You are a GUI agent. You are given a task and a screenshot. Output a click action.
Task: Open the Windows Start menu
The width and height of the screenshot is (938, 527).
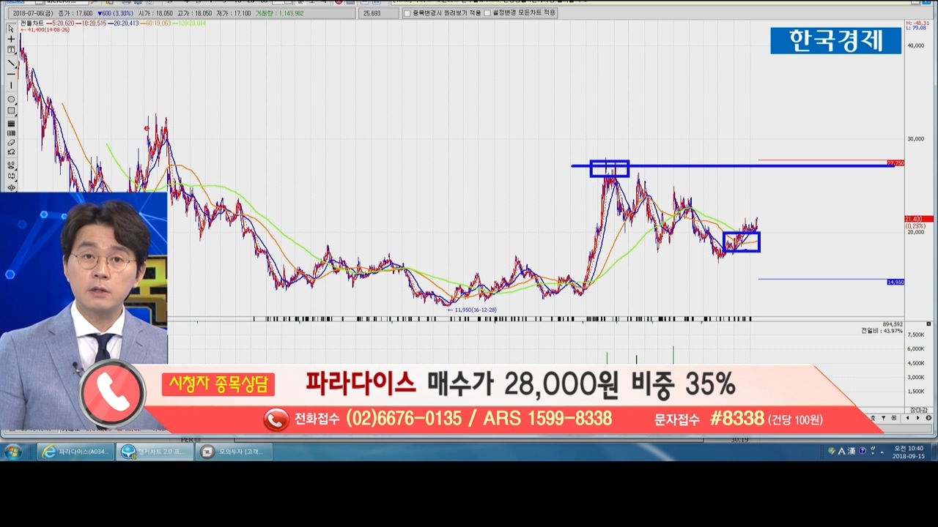[12, 452]
